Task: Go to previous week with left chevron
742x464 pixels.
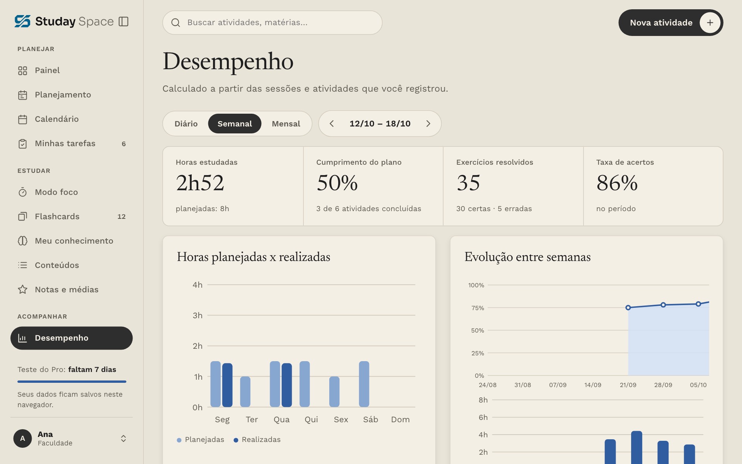Action: pyautogui.click(x=332, y=124)
